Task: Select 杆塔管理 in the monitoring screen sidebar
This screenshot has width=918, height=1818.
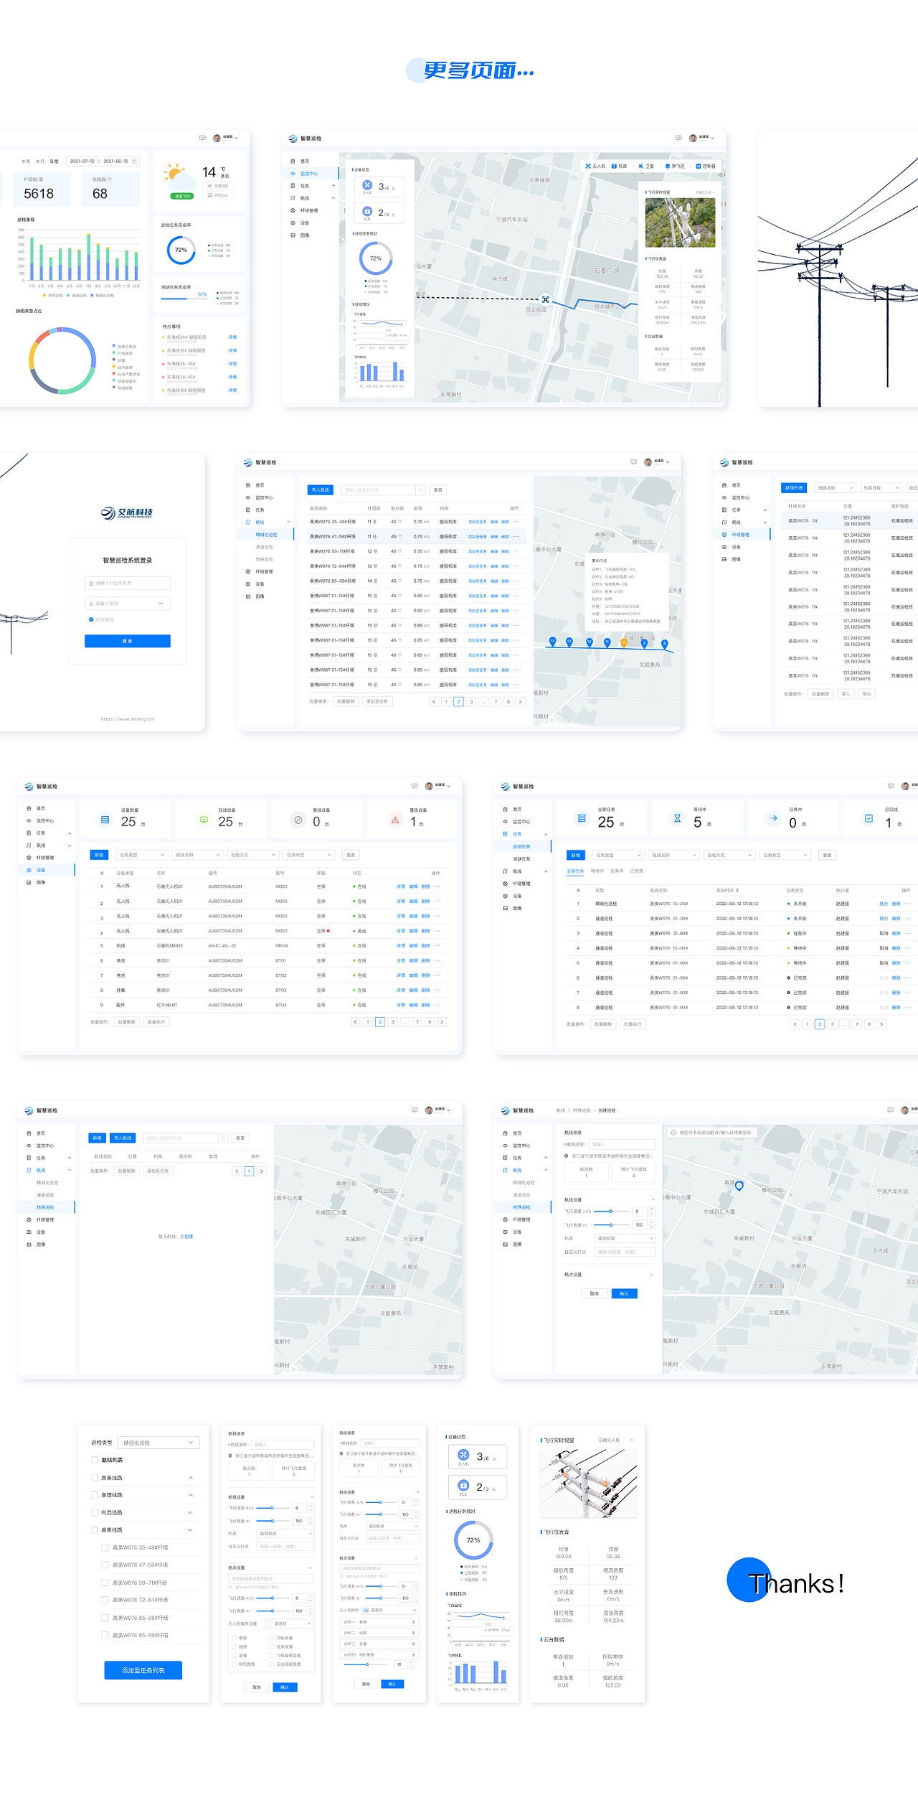Action: pos(309,210)
